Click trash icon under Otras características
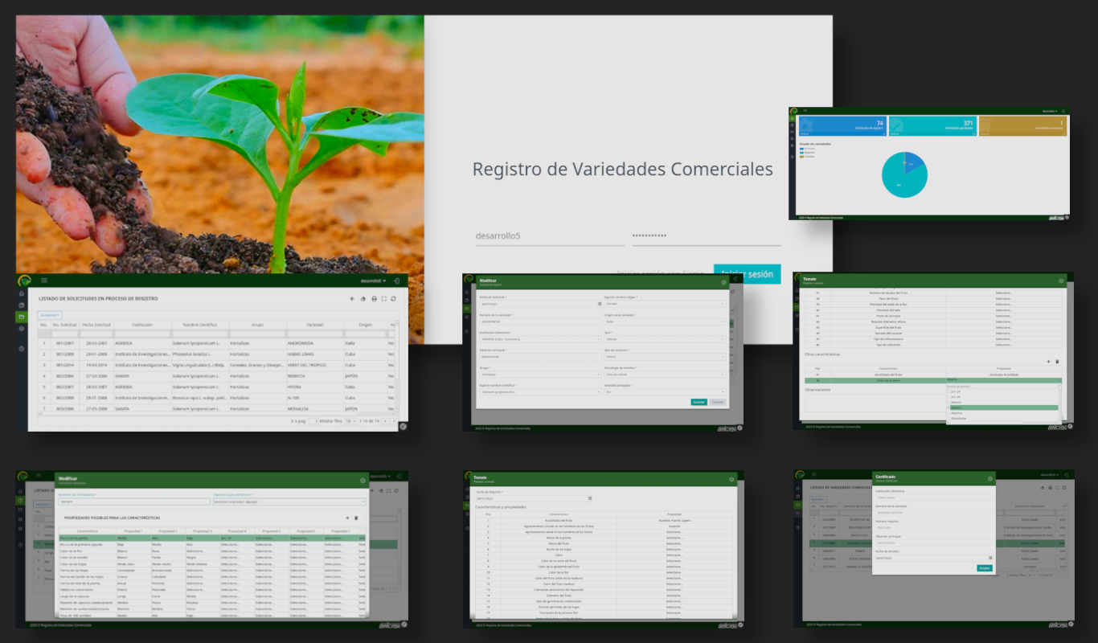 click(x=1057, y=362)
